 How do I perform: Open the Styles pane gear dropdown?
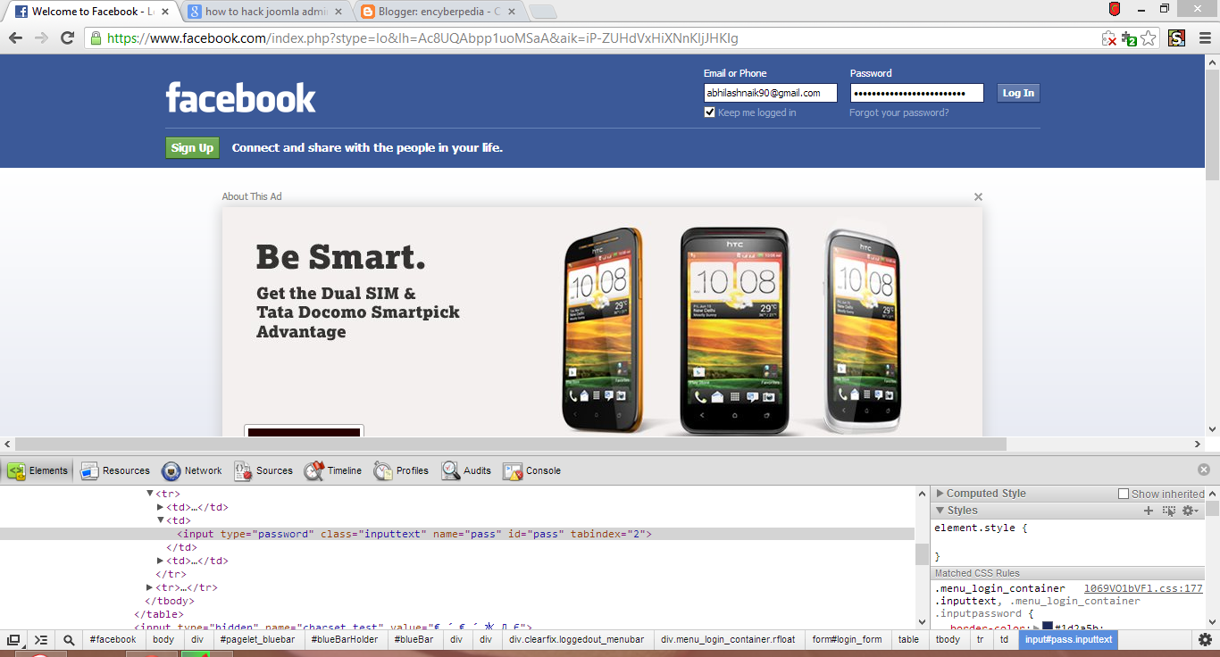tap(1191, 511)
